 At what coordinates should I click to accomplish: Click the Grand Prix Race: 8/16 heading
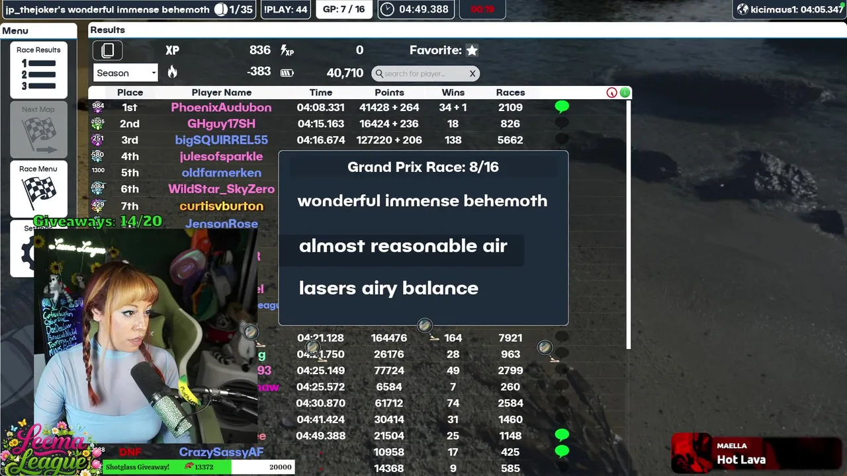pyautogui.click(x=423, y=167)
